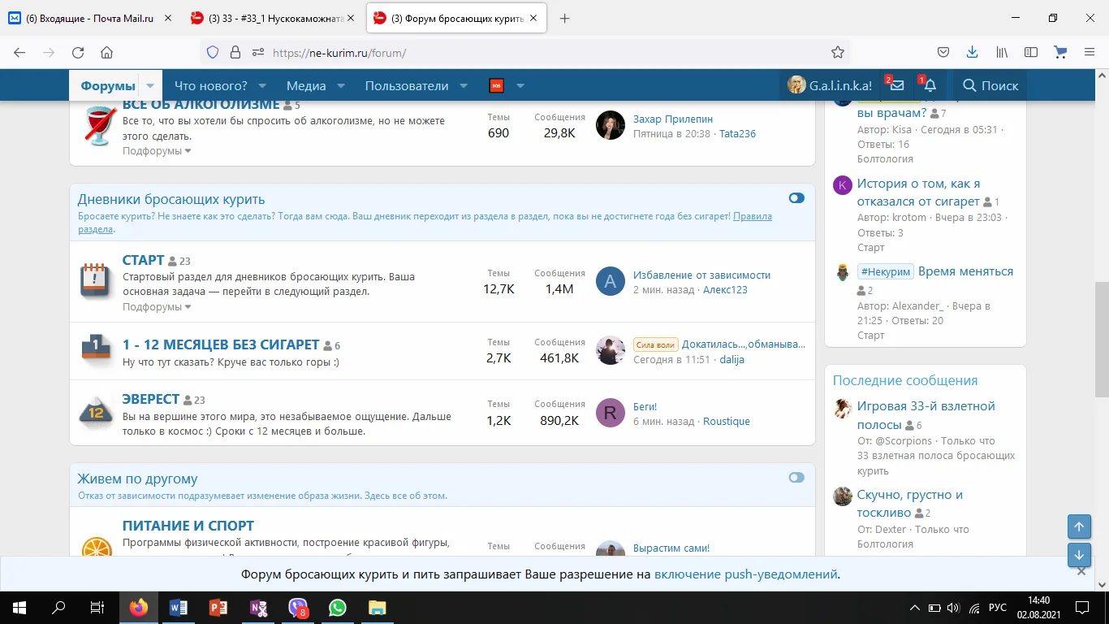Expand Подфорумы under ВСЕ ОБ АЛКОГОЛИЗМЕ
This screenshot has height=624, width=1109.
pyautogui.click(x=157, y=151)
